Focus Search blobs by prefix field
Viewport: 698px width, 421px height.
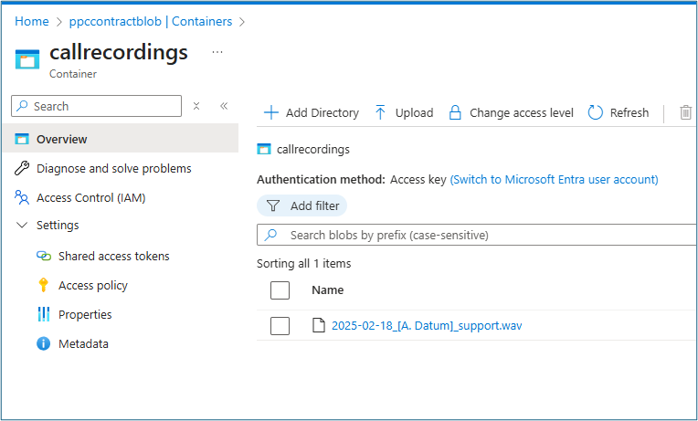pos(477,235)
